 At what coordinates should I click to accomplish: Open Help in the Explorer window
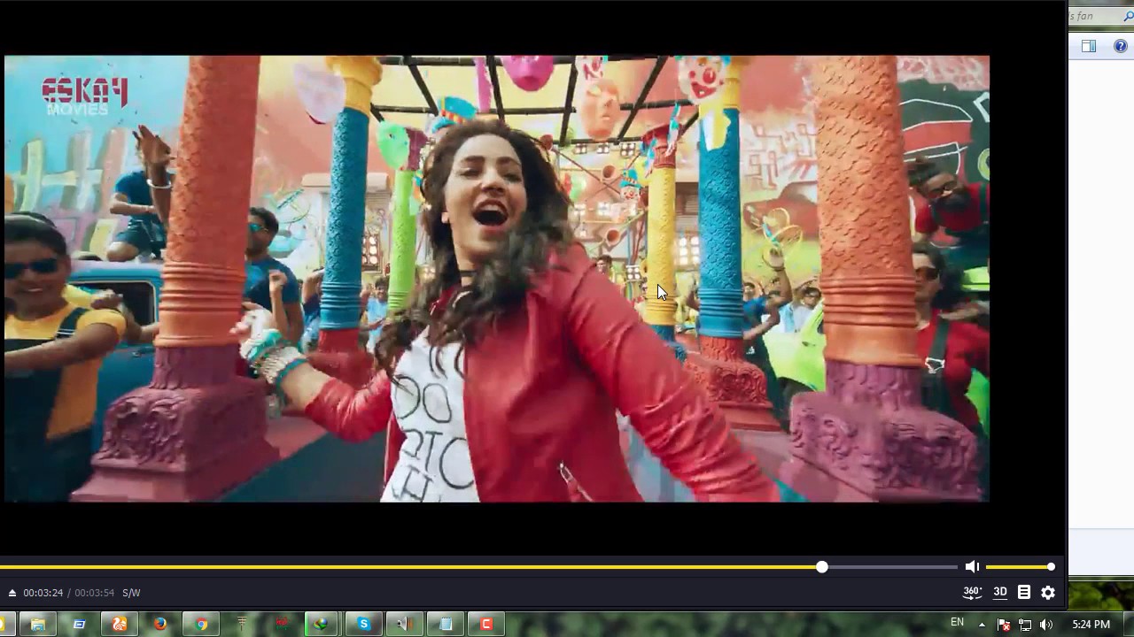1121,46
